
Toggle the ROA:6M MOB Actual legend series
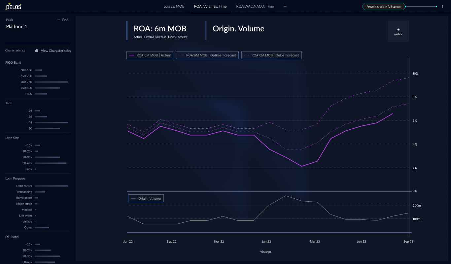[x=150, y=55]
